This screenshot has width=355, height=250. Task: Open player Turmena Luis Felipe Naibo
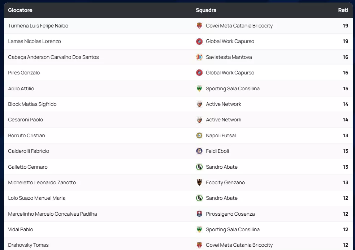(38, 26)
